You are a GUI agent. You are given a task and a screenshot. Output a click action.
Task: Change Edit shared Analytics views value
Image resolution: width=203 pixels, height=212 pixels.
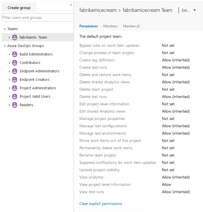pyautogui.click(x=176, y=111)
